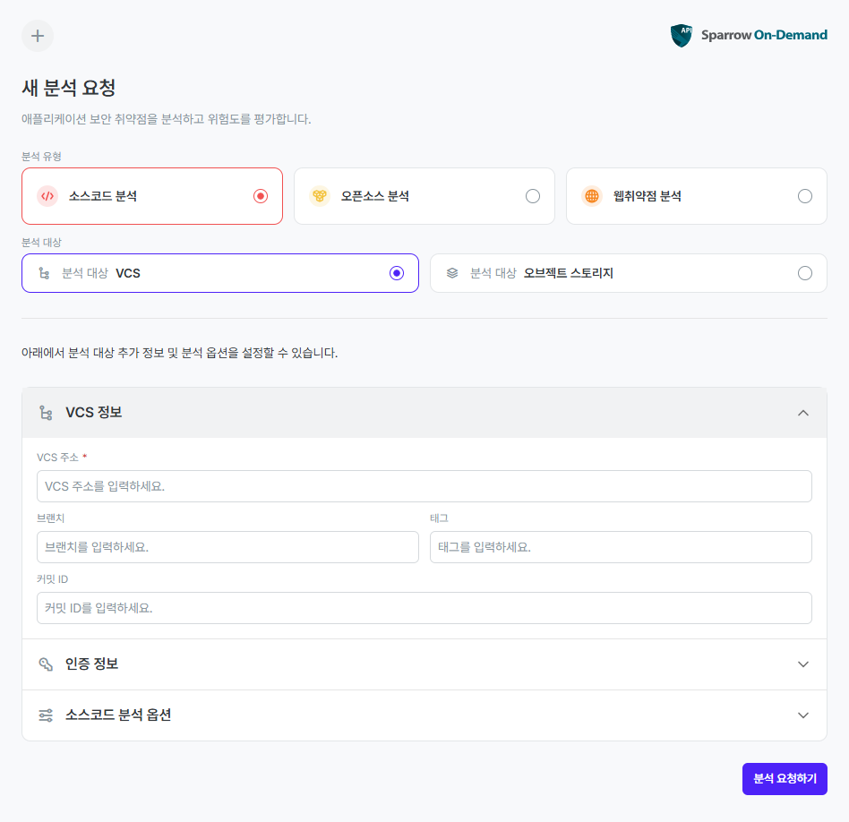Click the object storage layers icon
This screenshot has width=849, height=822.
coord(452,273)
